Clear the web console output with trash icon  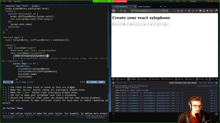point(113,83)
